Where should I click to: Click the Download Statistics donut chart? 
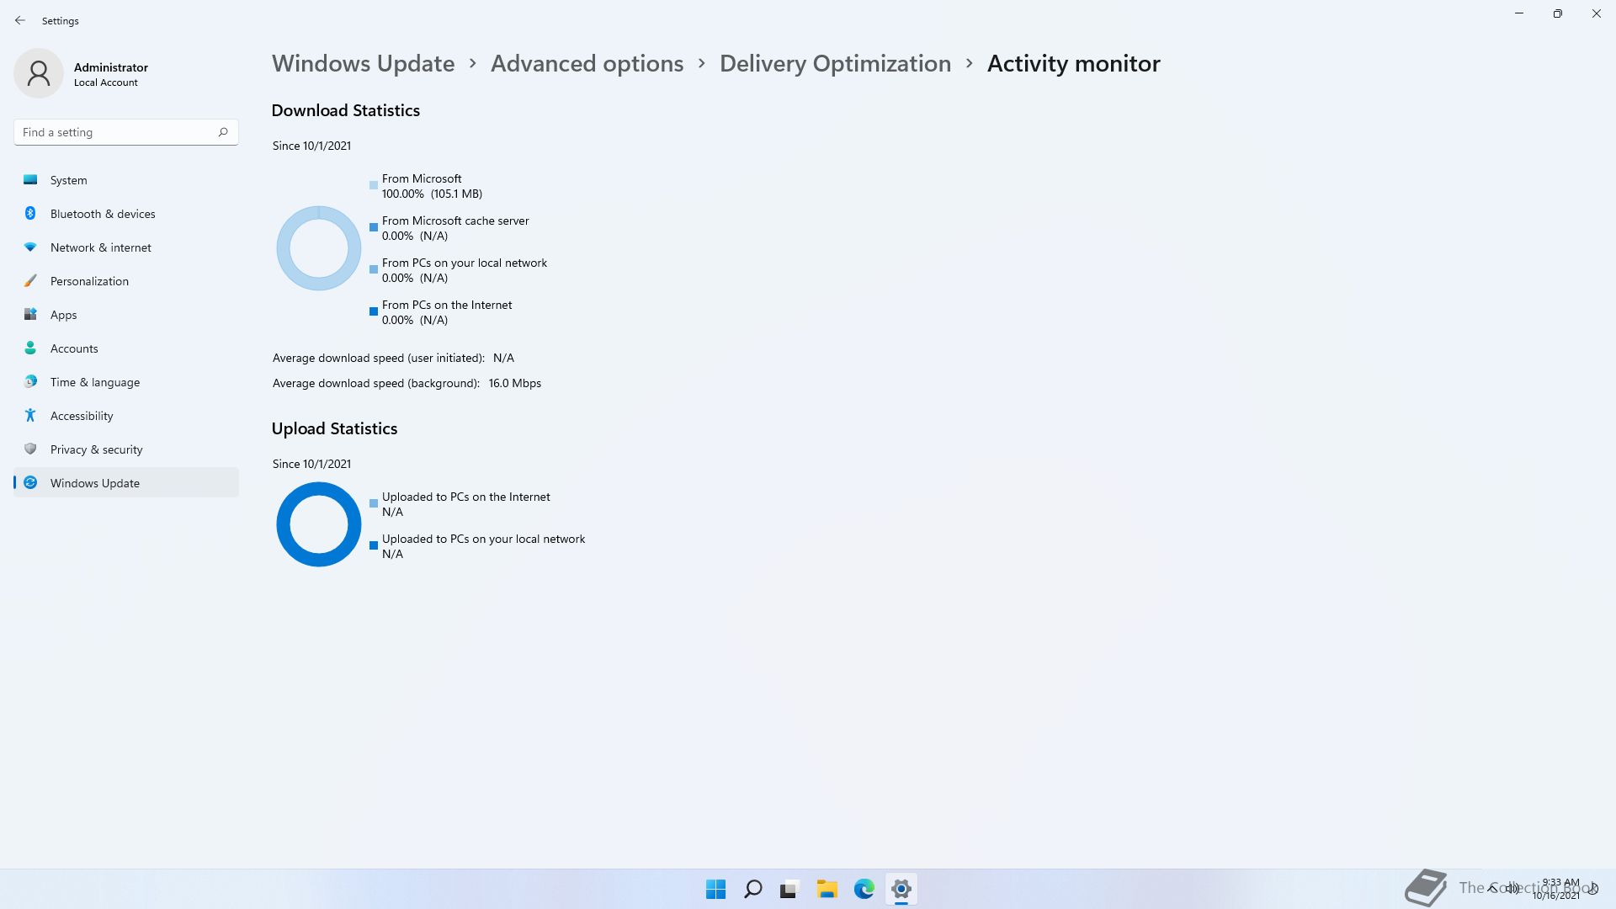coord(319,248)
